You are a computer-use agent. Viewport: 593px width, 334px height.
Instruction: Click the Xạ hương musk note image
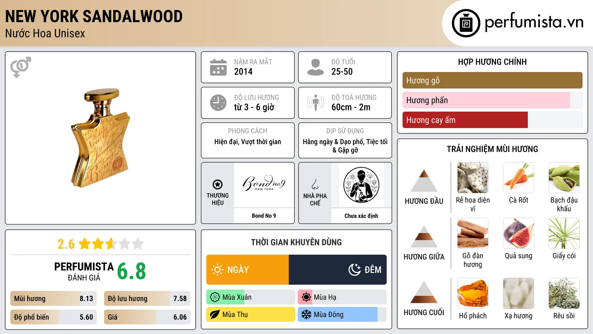[518, 293]
